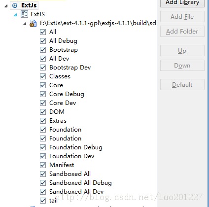Uncheck the Extras checkbox
The image size is (209, 207).
[43, 121]
